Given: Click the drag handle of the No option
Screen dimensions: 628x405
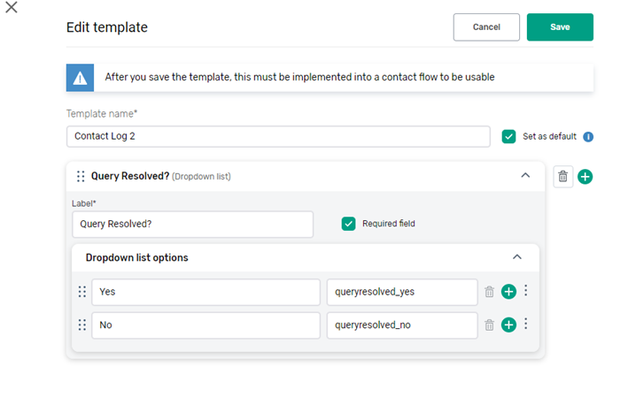Looking at the screenshot, I should point(82,325).
